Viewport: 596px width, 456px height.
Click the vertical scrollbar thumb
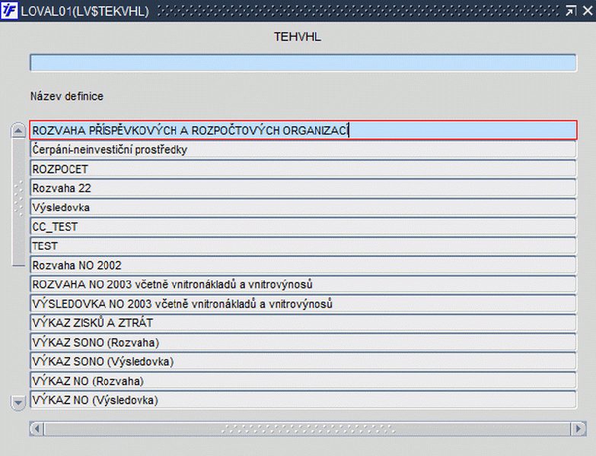(18, 202)
